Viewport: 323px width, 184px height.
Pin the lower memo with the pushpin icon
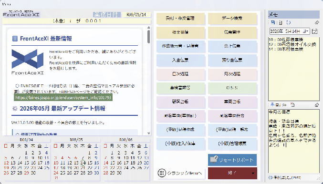(x=272, y=105)
